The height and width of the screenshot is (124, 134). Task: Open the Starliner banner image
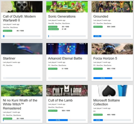tap(22, 49)
